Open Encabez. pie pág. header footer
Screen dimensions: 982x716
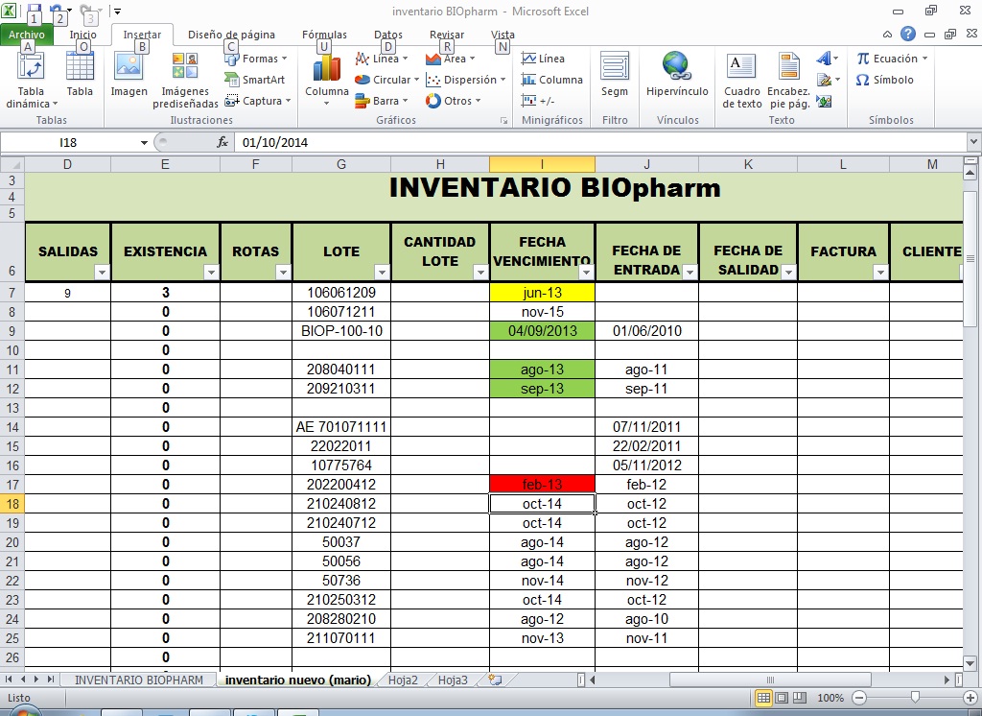(x=788, y=81)
